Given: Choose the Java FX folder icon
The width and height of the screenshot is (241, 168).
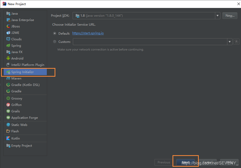Looking at the screenshot, I should [x=8, y=52].
